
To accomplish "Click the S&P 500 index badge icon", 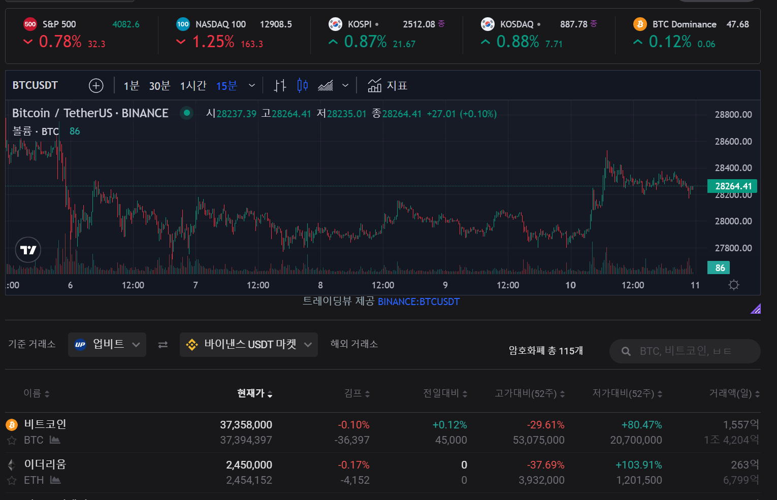I will 30,24.
